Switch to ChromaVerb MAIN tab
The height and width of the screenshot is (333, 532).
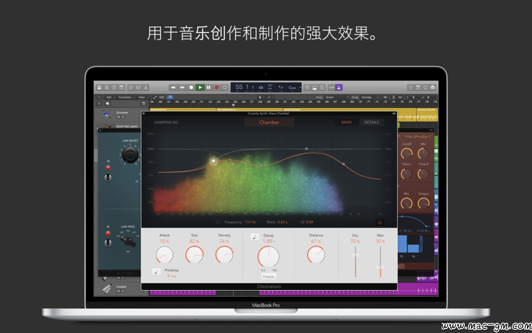[x=346, y=122]
